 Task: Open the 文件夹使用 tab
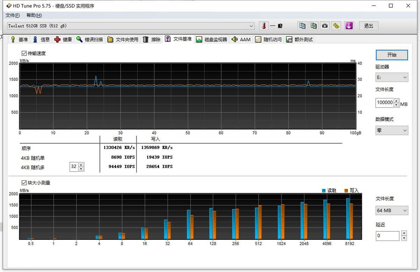point(123,40)
